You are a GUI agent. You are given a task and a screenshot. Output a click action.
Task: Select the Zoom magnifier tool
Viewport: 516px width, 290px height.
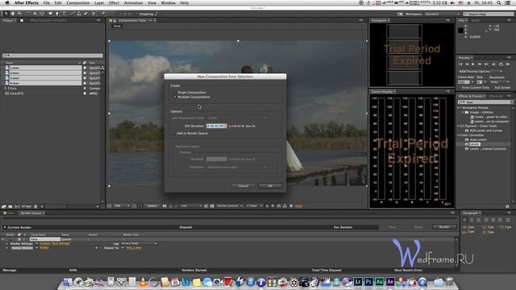click(19, 14)
